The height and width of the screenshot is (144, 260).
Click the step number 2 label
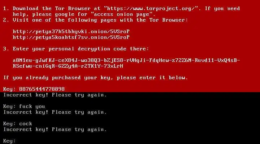coord(6,20)
